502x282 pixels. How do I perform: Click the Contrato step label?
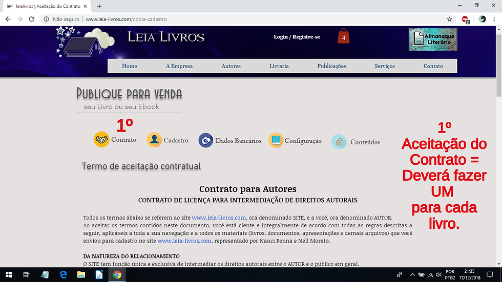(123, 140)
